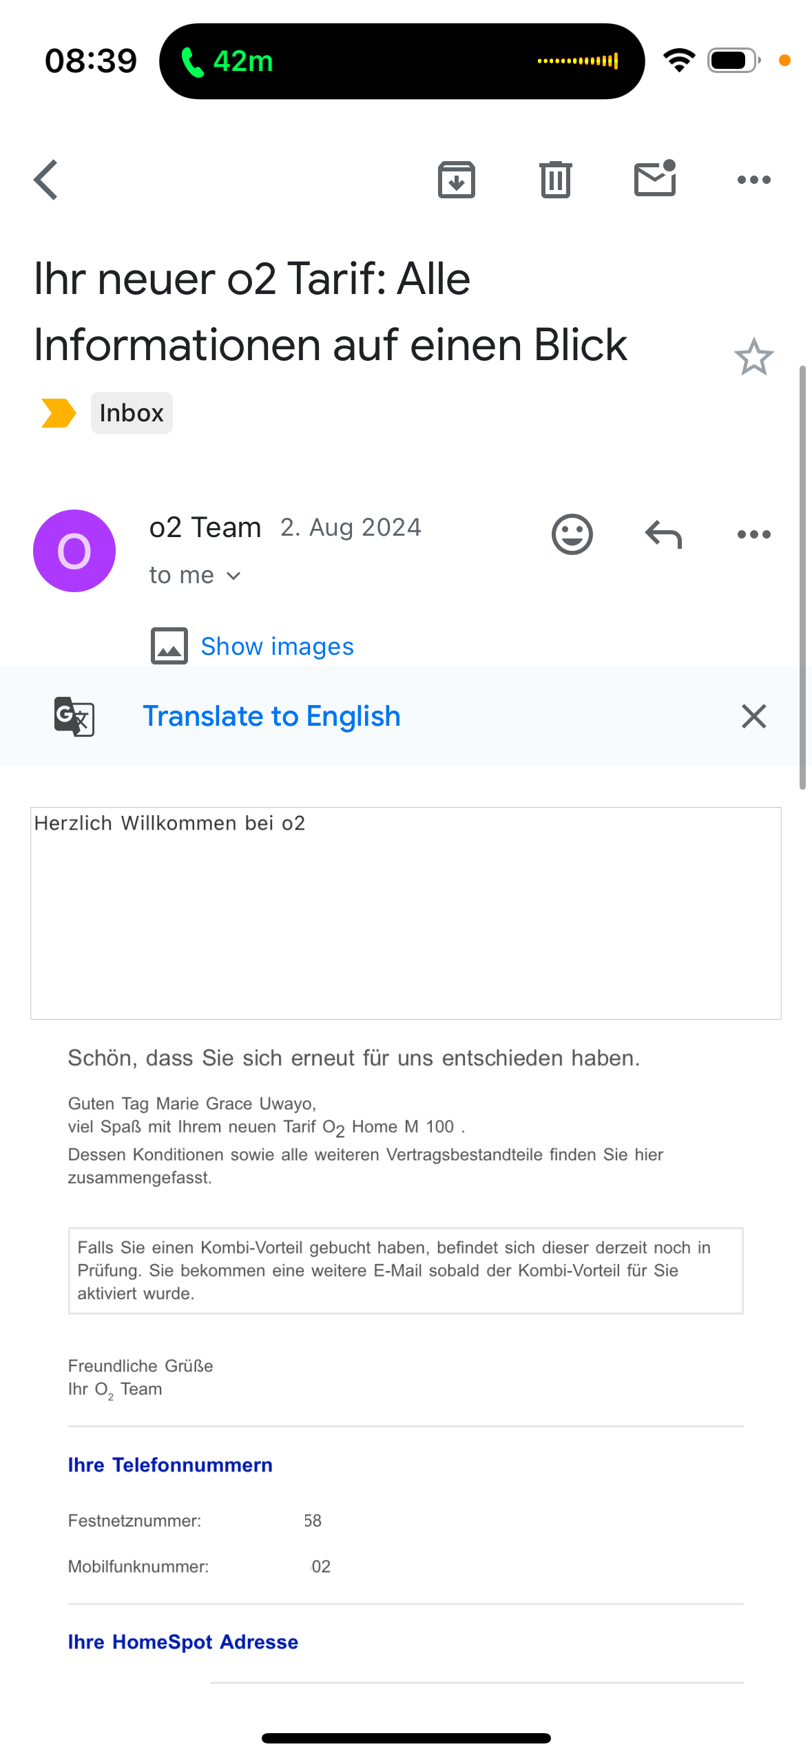Dismiss the translate banner

point(754,716)
